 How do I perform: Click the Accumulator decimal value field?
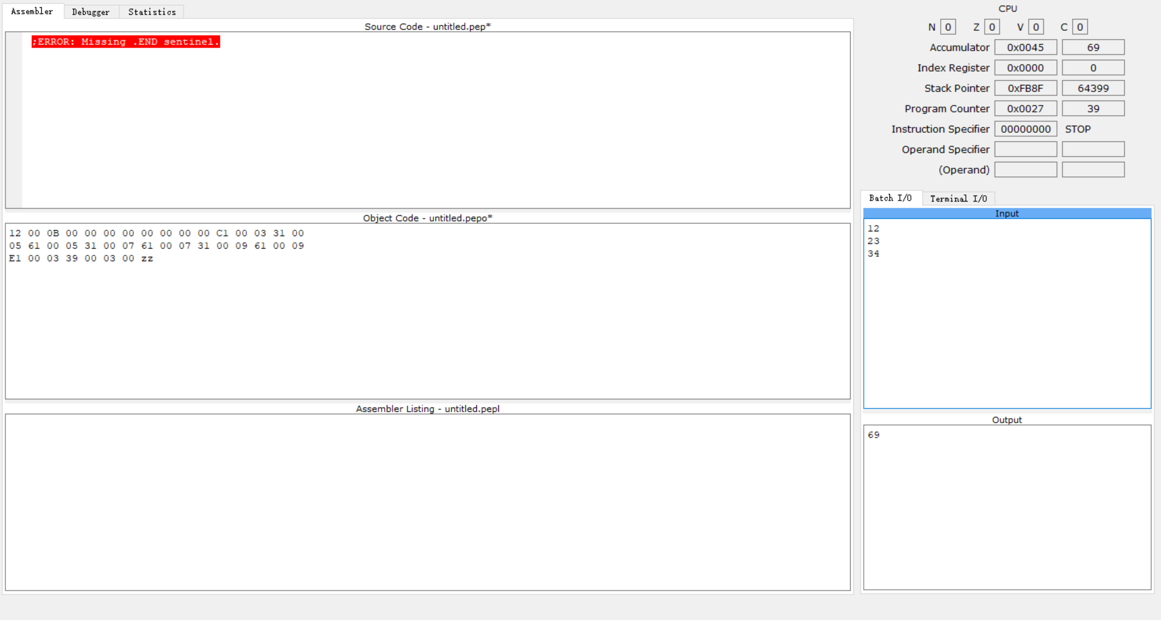1092,47
